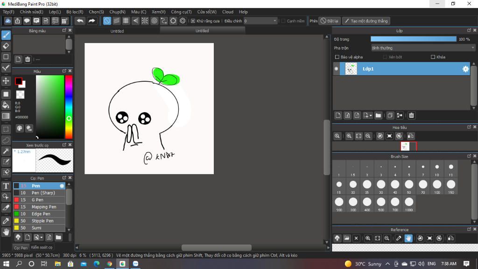Open the Tệp(F) menu

8,12
